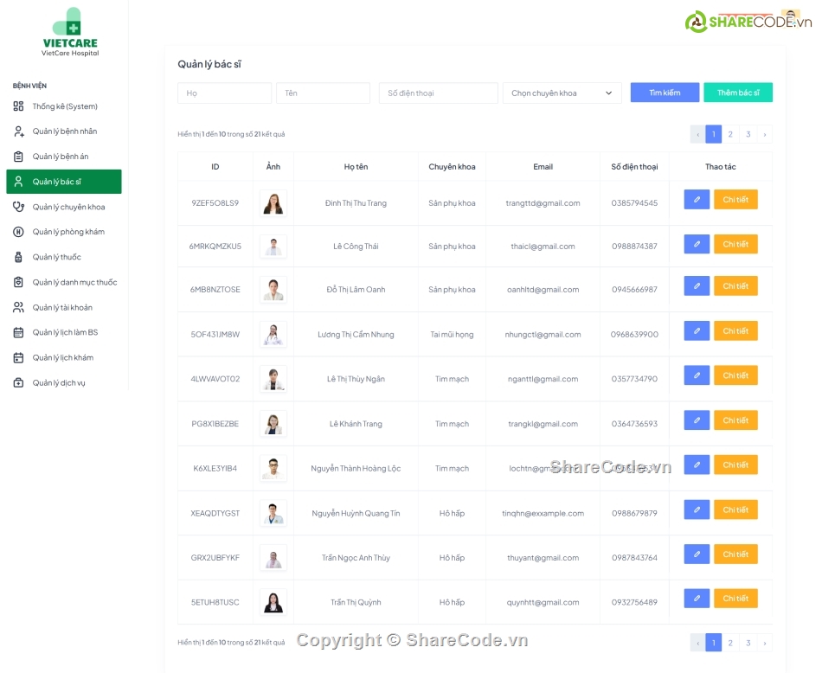Click the Thống kê (System) dashboard icon
Image resolution: width=822 pixels, height=673 pixels.
point(20,106)
